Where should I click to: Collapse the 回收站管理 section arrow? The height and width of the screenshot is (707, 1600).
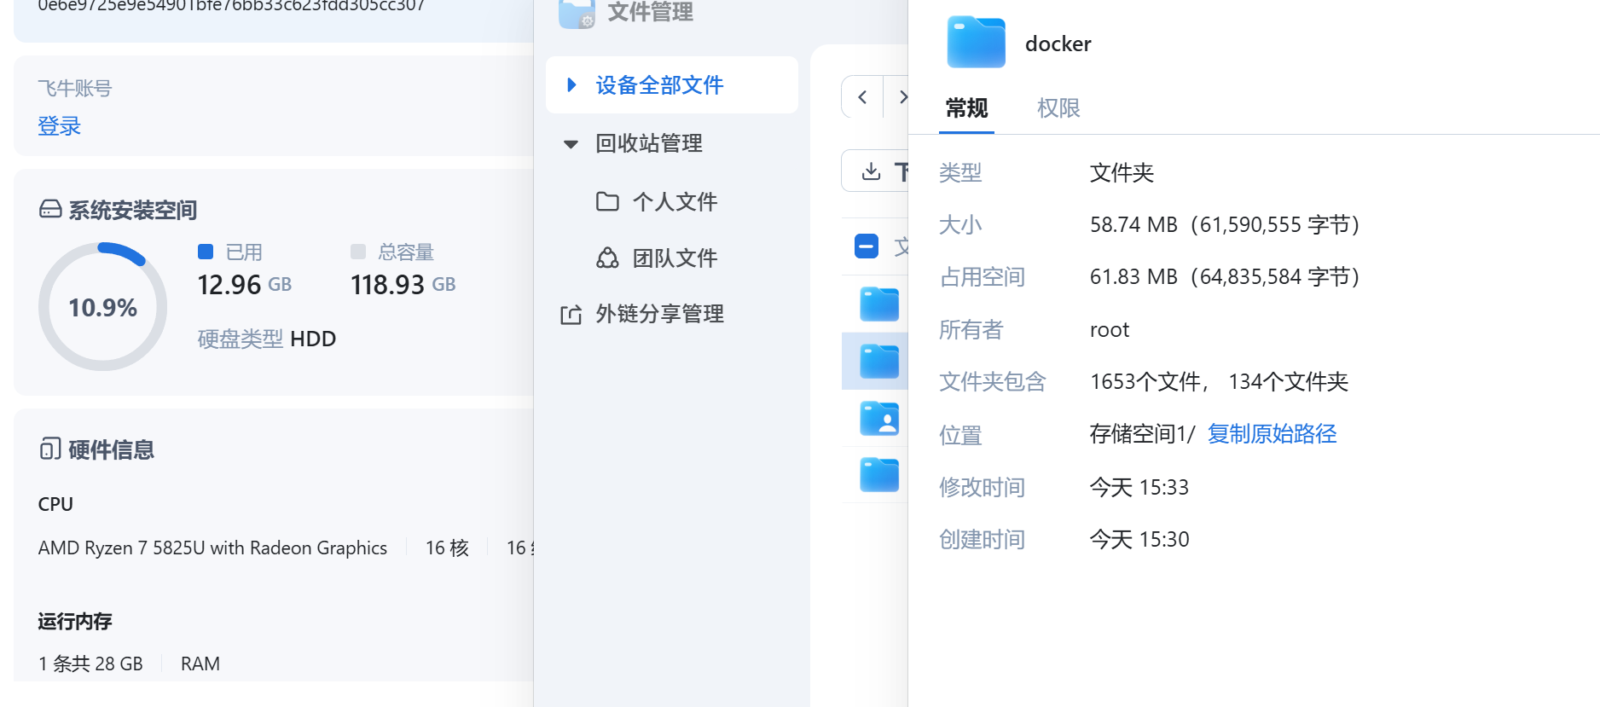point(571,144)
